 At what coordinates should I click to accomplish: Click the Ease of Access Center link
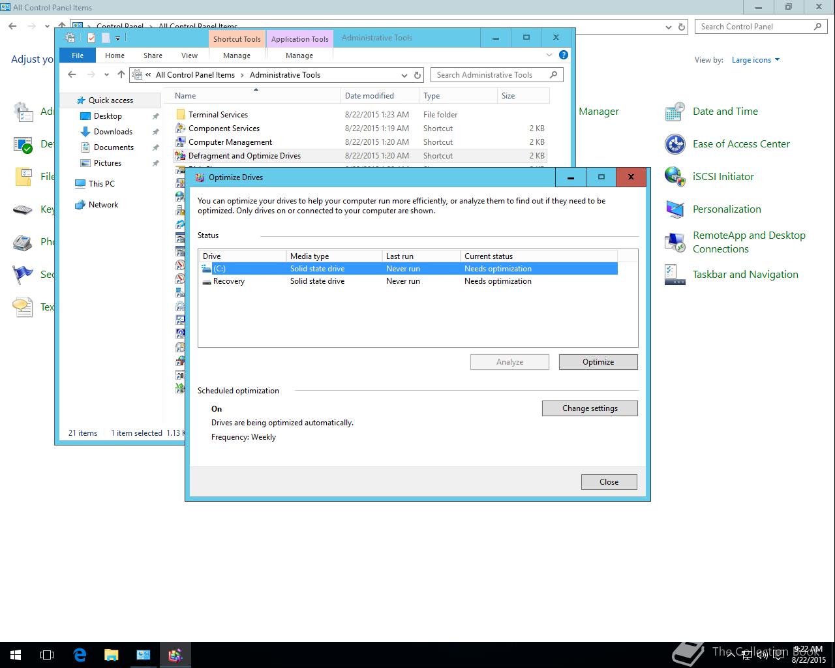pyautogui.click(x=741, y=144)
